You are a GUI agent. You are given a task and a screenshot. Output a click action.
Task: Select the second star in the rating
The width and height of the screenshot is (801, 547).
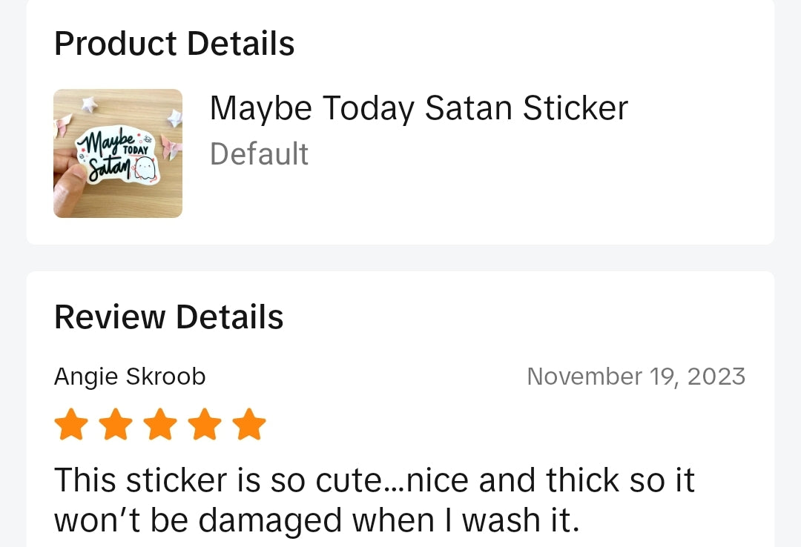point(115,424)
